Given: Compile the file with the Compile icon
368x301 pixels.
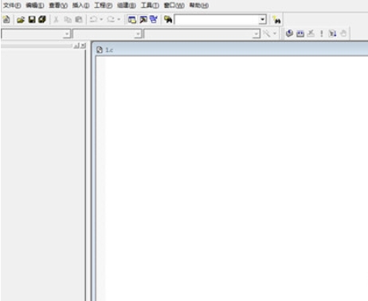Looking at the screenshot, I should (x=289, y=33).
